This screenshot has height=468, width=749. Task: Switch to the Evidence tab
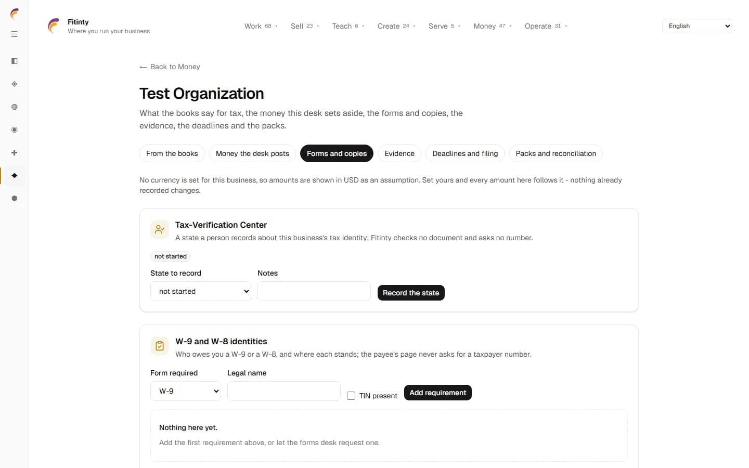(399, 153)
